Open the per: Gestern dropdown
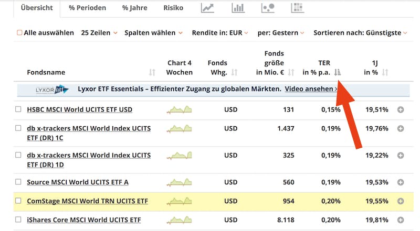The height and width of the screenshot is (231, 420). [x=281, y=33]
